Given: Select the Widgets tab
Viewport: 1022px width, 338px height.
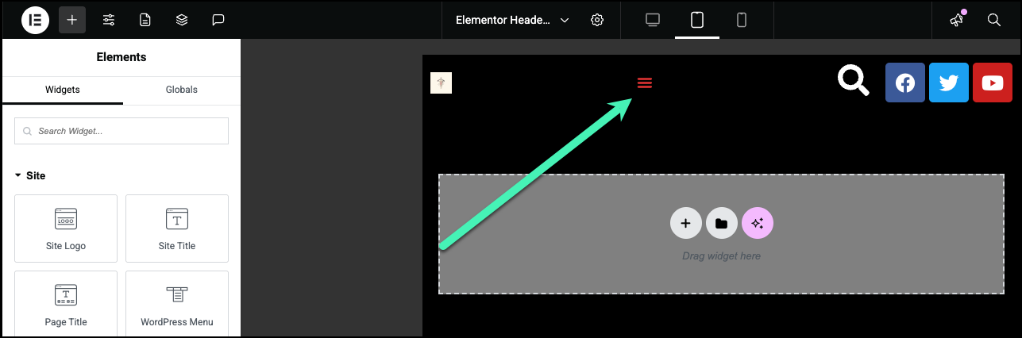Looking at the screenshot, I should pyautogui.click(x=62, y=90).
